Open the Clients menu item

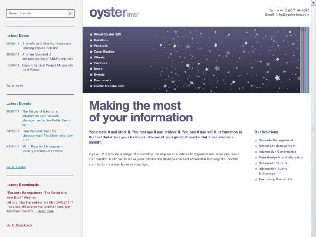point(99,57)
